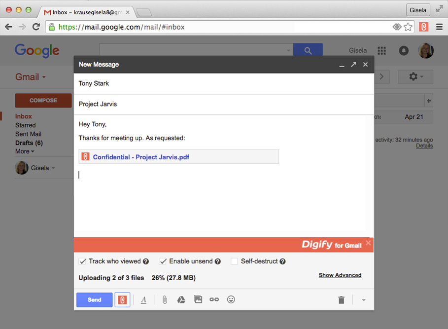Switch to the Inbox browser tab
This screenshot has height=329, width=448.
pyautogui.click(x=86, y=12)
